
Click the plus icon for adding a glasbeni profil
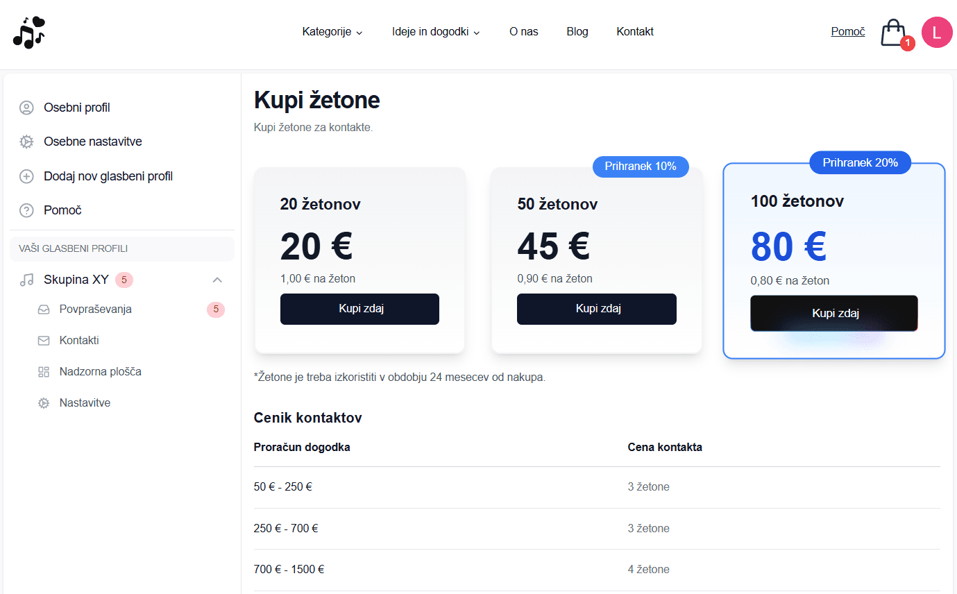pyautogui.click(x=26, y=176)
